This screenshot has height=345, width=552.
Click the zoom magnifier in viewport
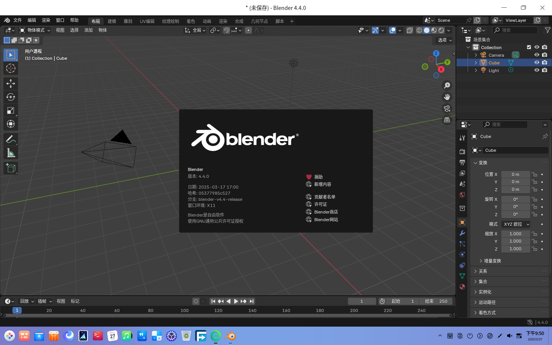click(447, 85)
